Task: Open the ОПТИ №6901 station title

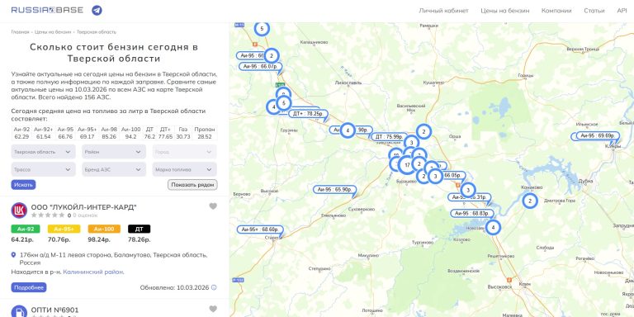Action: pos(55,310)
